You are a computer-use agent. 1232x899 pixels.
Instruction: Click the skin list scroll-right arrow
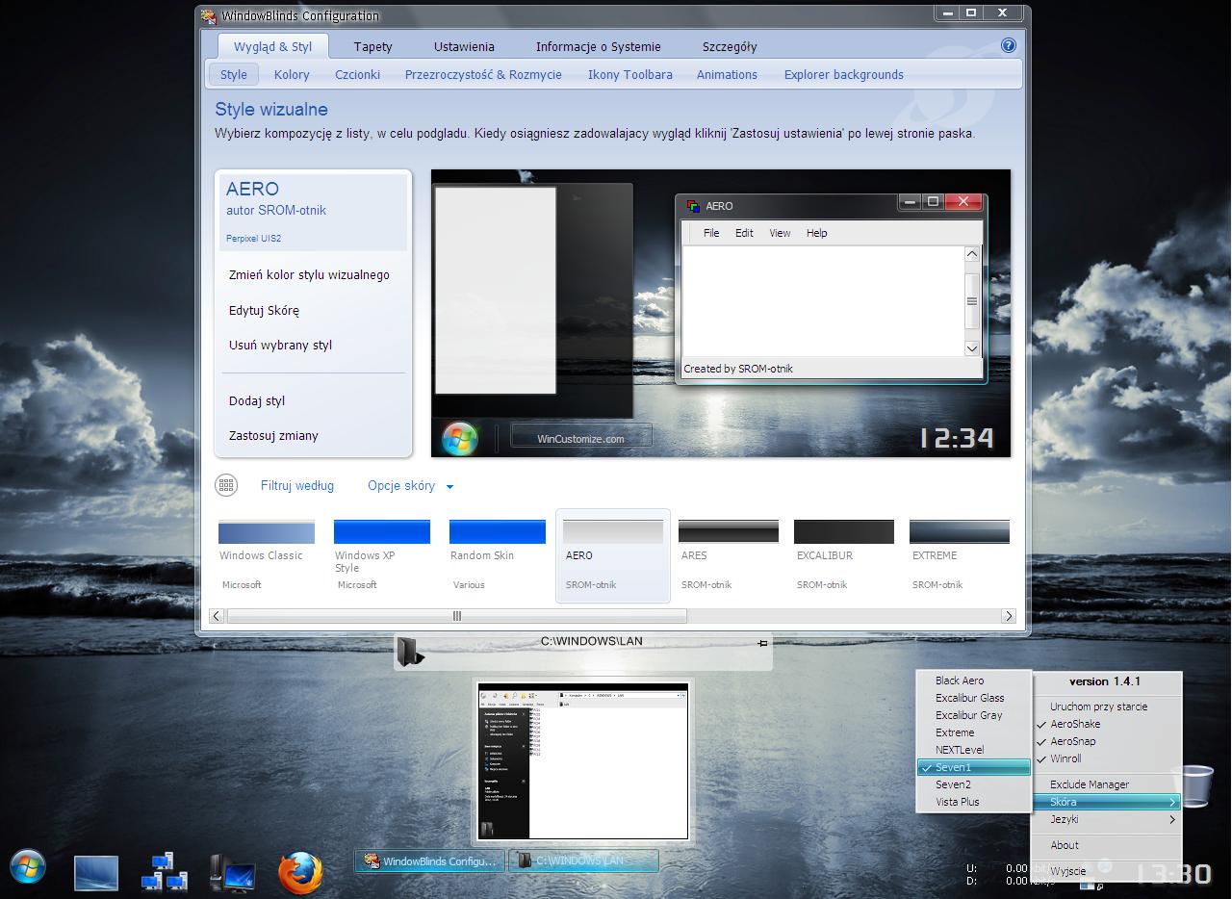click(1009, 616)
